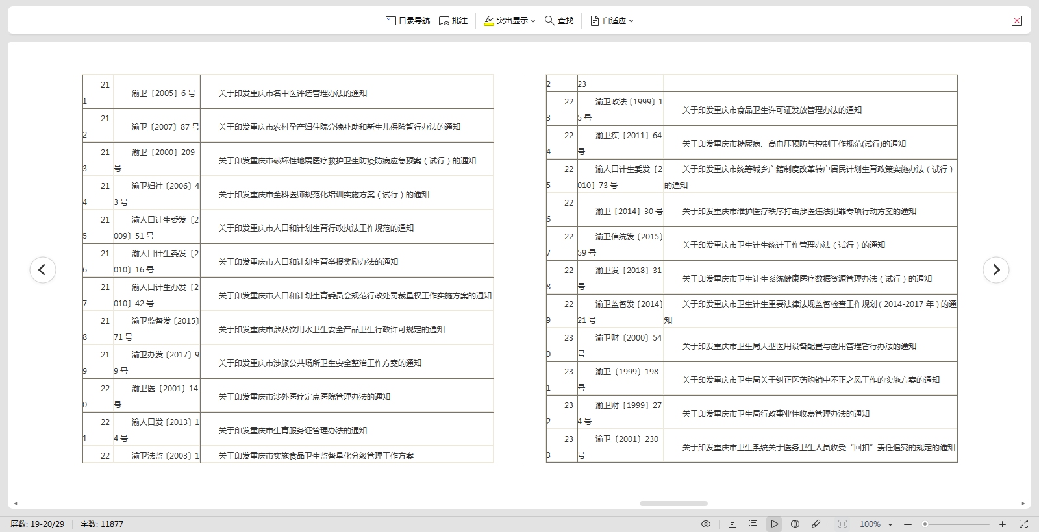
Task: Click the 农村孕产妇住院分娩补助 notice title
Action: pos(340,127)
